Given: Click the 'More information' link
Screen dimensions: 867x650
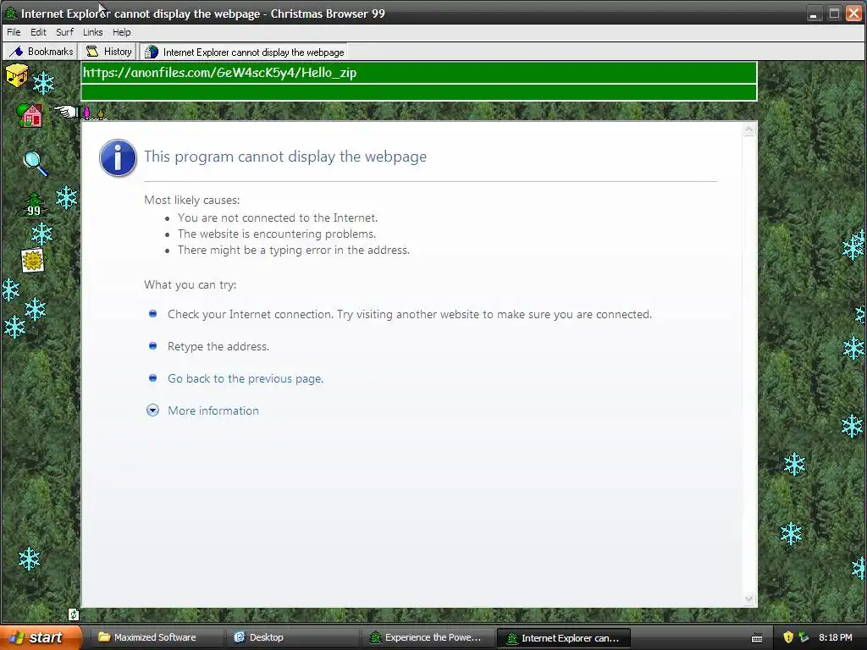Looking at the screenshot, I should click(213, 410).
